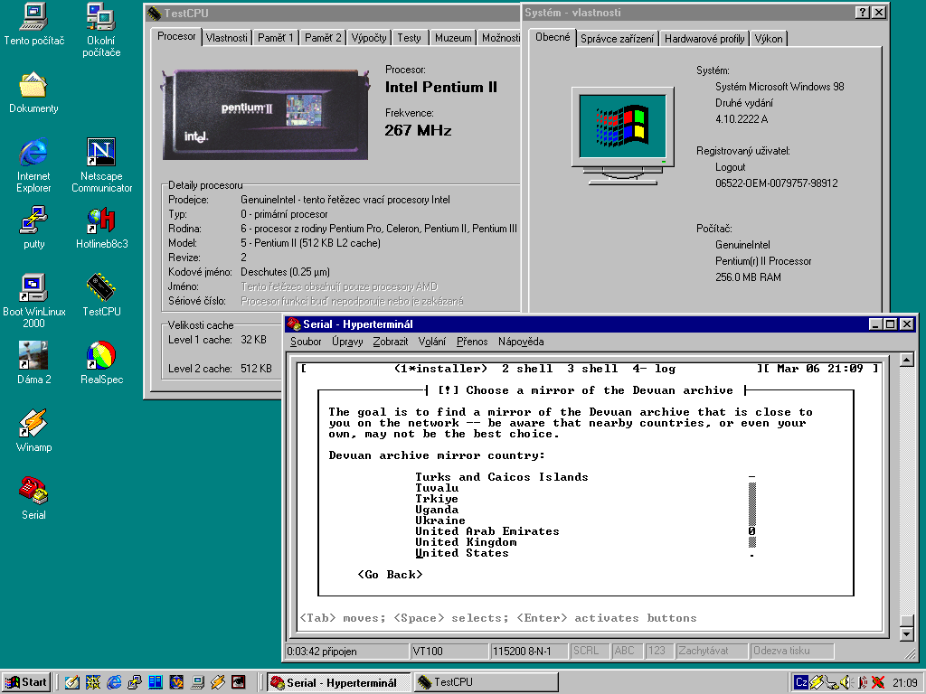The image size is (926, 694).
Task: Launch Internet Explorer from quick launch bar
Action: pyautogui.click(x=114, y=682)
